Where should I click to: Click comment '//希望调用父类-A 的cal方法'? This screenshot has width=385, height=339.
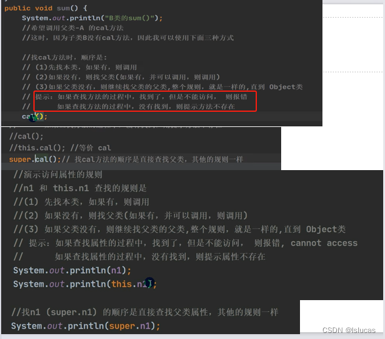click(73, 28)
